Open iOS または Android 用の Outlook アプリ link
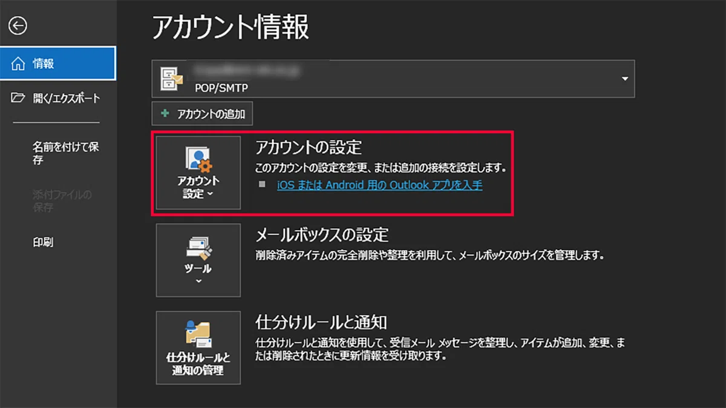726x408 pixels. 379,185
